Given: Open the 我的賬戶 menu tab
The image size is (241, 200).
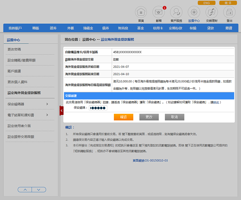Looking at the screenshot, I should pos(15,28).
